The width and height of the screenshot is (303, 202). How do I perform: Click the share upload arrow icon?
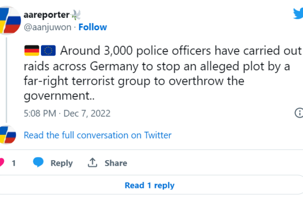click(x=92, y=163)
